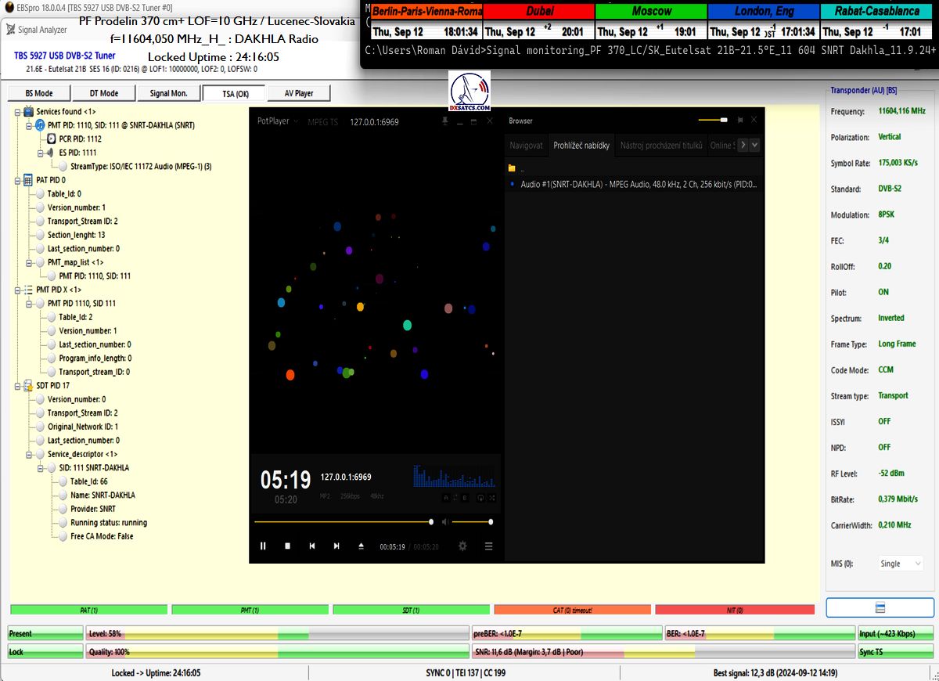Open the Navigovat tab in Browser

click(526, 146)
